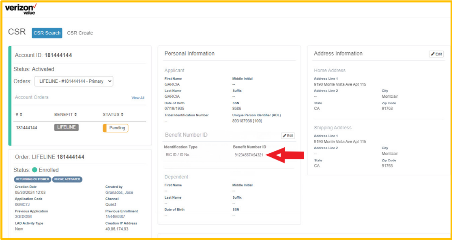Click channel value Quest
This screenshot has height=240, width=453.
pyautogui.click(x=111, y=204)
